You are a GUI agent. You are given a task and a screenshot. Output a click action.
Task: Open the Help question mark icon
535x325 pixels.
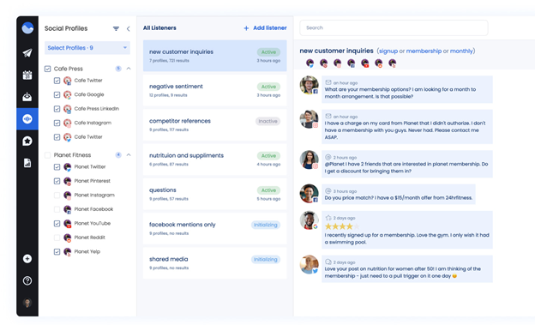tap(27, 280)
